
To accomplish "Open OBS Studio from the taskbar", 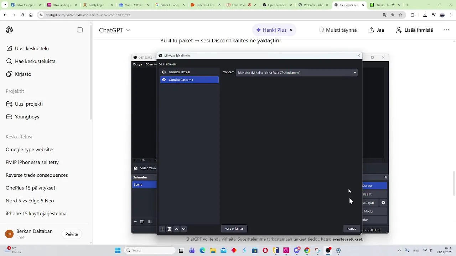I will (328, 250).
